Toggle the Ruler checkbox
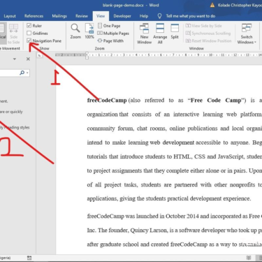The height and width of the screenshot is (262, 262). [29, 26]
